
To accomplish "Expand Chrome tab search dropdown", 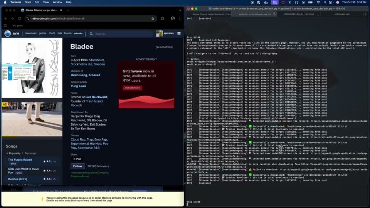I will [180, 10].
